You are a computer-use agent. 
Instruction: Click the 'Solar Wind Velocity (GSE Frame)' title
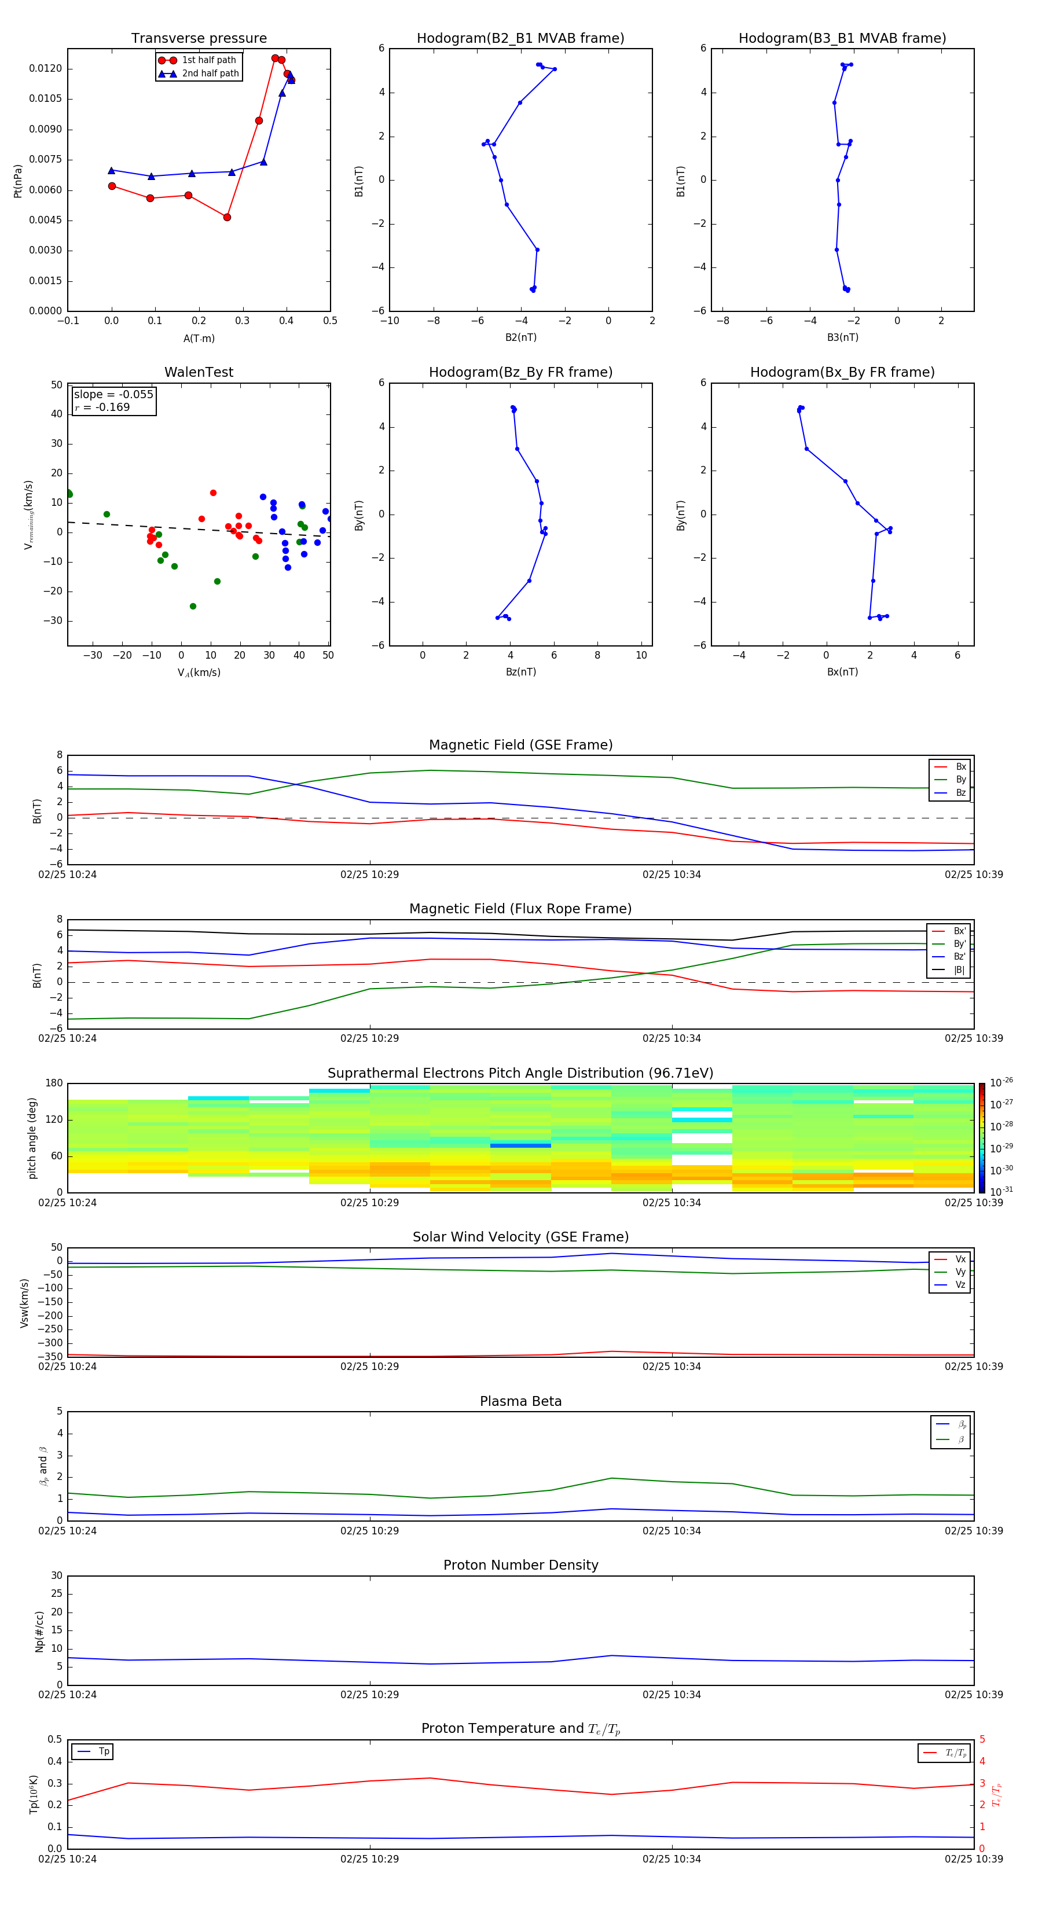tap(520, 1237)
